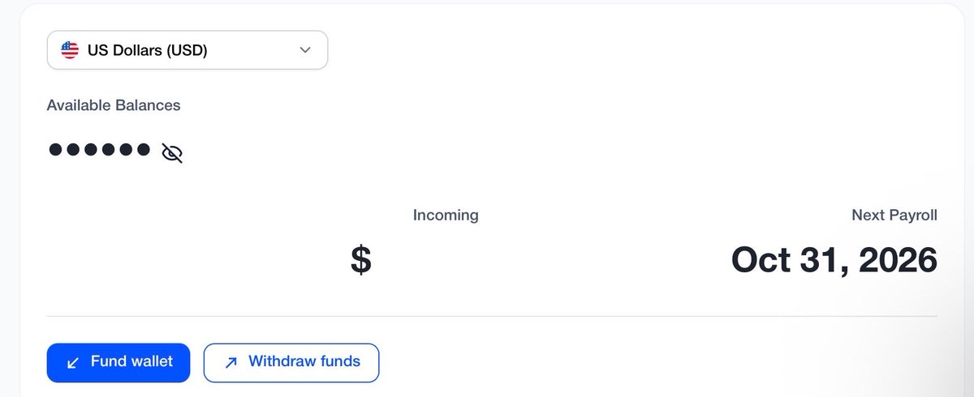Click the horizontal divider above the buttons
974x397 pixels.
coord(492,316)
